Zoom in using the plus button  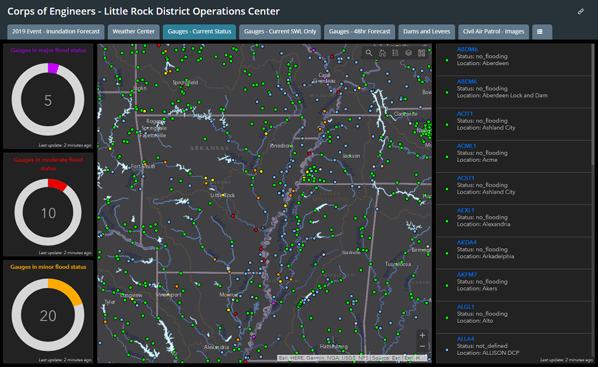421,336
